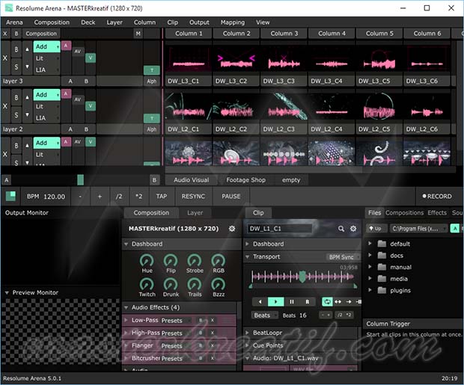This screenshot has width=464, height=385.
Task: Open the Output menu
Action: pos(199,22)
